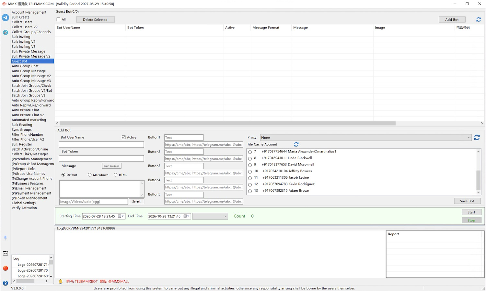Tick the All checkbox
Viewport: 486px width, 291px height.
(x=58, y=19)
